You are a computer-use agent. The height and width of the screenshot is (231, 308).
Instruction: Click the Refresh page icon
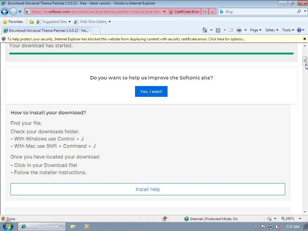point(205,12)
